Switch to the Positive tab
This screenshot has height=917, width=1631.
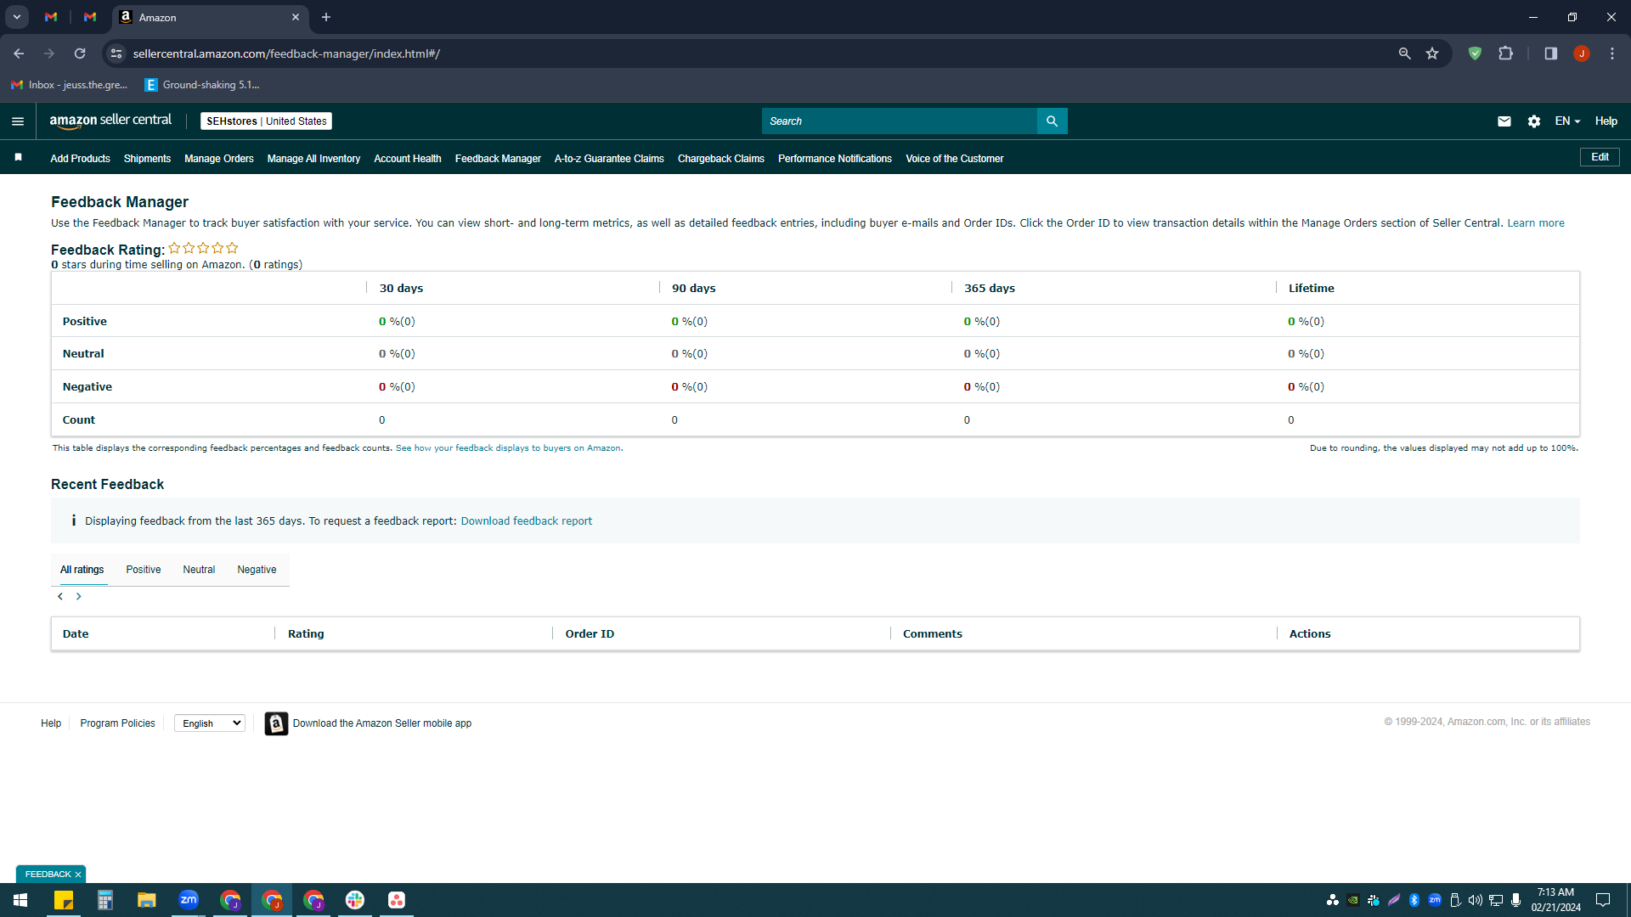144,570
